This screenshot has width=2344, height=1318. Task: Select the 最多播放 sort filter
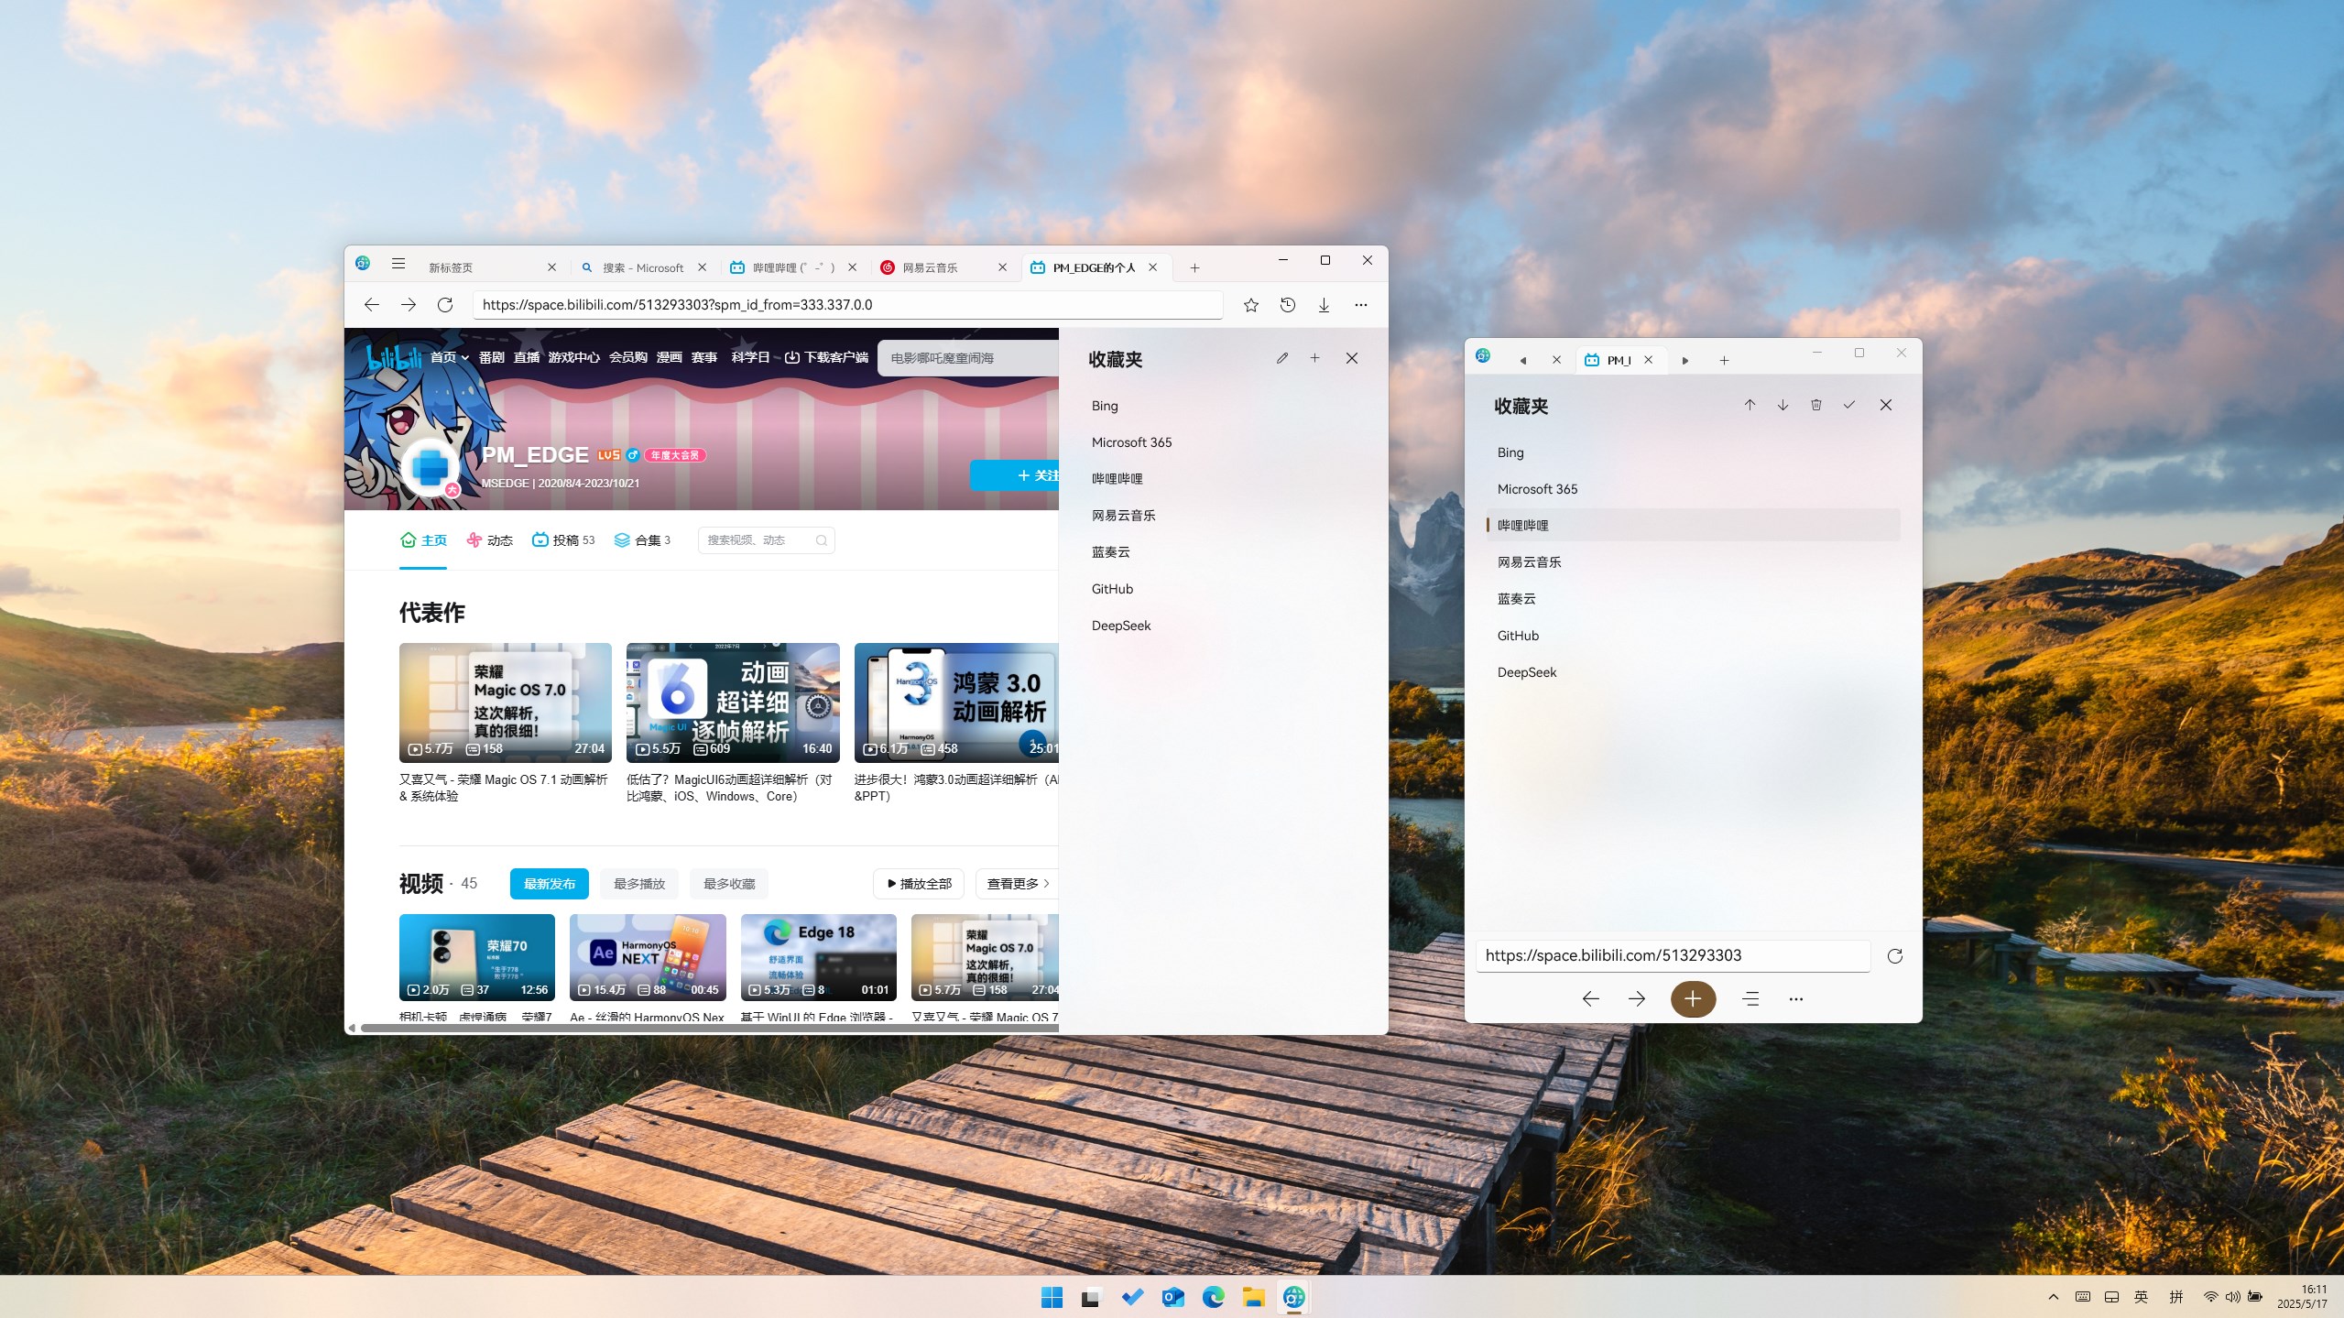tap(639, 884)
